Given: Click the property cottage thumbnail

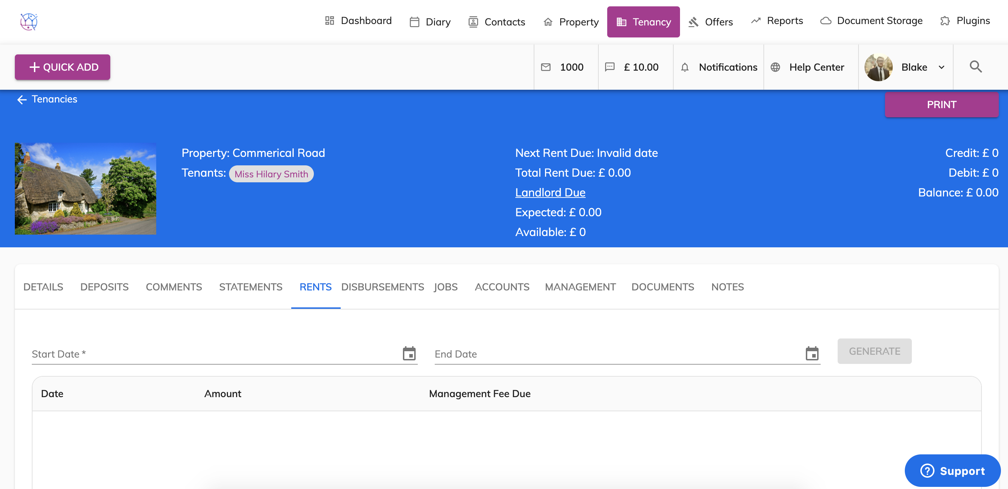Looking at the screenshot, I should [x=85, y=189].
